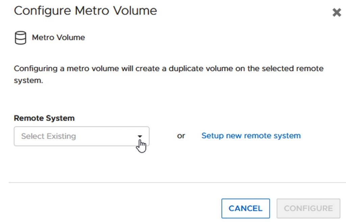Click the greyed-out CONFIGURE button
This screenshot has height=224, width=346.
[308, 208]
